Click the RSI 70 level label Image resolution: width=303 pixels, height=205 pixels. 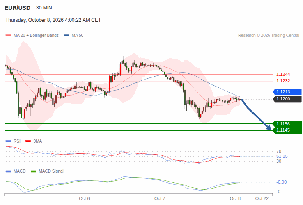[x=279, y=151]
